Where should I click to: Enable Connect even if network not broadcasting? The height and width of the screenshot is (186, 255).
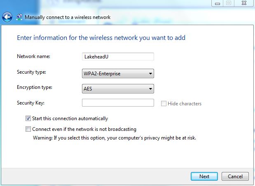point(28,129)
